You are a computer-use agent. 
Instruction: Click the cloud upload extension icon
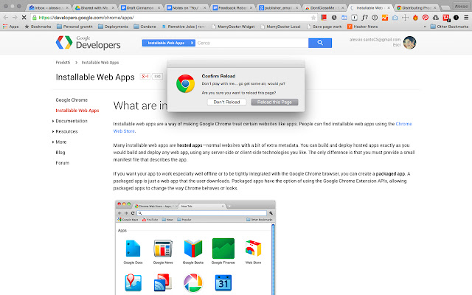click(436, 18)
